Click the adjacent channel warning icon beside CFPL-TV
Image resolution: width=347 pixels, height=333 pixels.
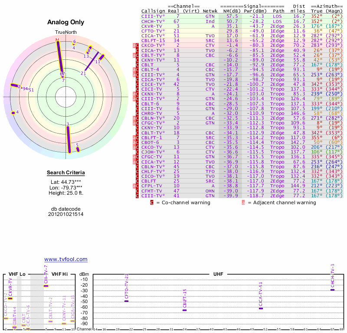tap(134, 186)
